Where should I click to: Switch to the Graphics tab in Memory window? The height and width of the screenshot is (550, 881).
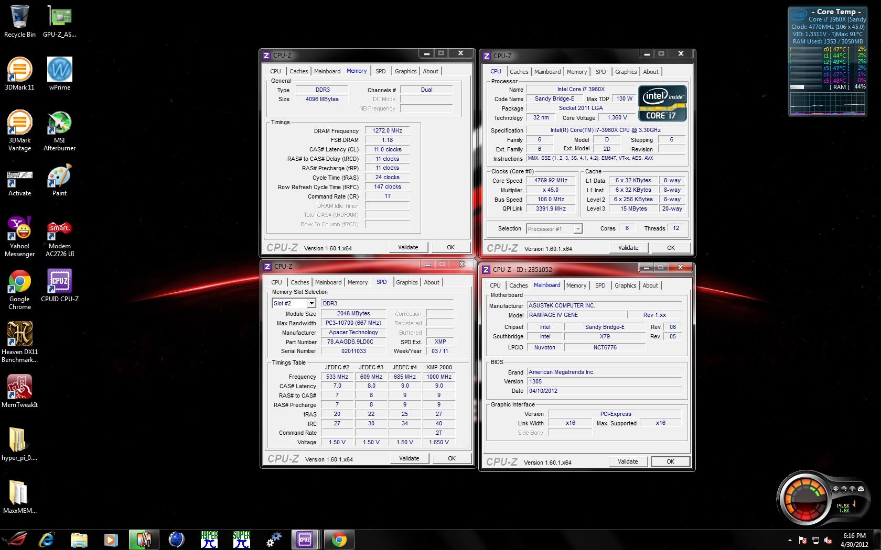[x=406, y=71]
